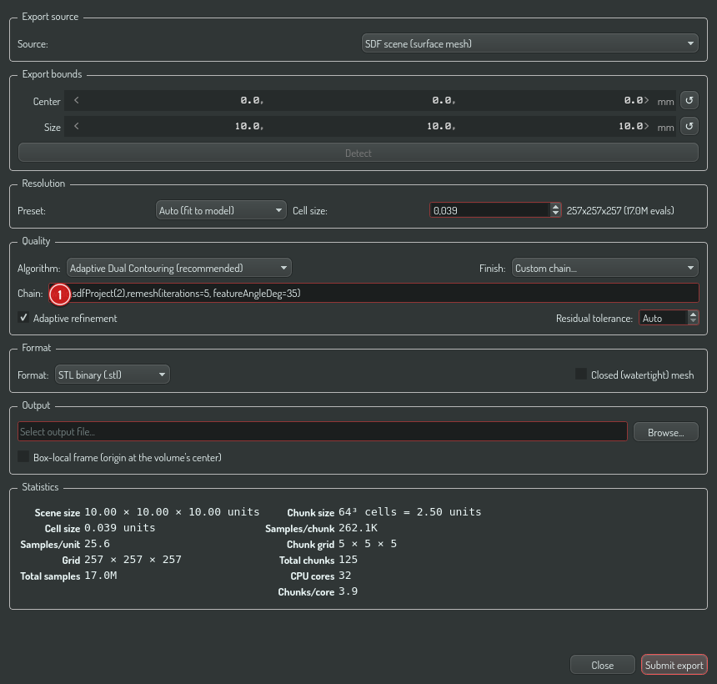Reset the Size bounds values
This screenshot has width=717, height=684.
pyautogui.click(x=689, y=126)
